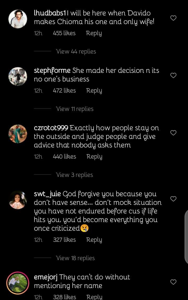
Task: Expand View 11 replies under stephforme
Action: click(75, 109)
